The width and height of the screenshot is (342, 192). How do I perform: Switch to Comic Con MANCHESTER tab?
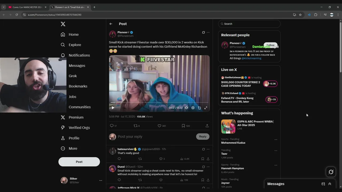(x=28, y=7)
